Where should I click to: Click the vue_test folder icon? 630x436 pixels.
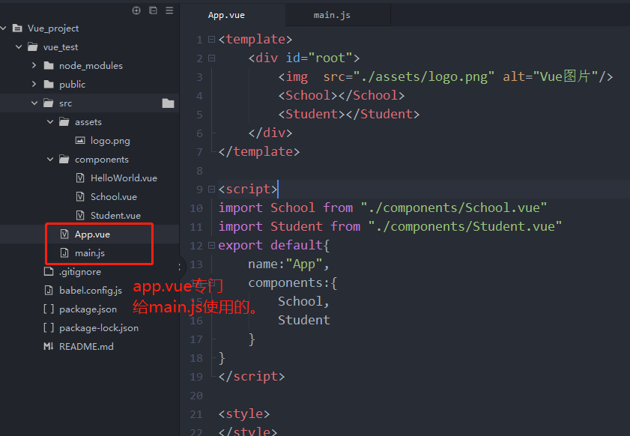[32, 47]
